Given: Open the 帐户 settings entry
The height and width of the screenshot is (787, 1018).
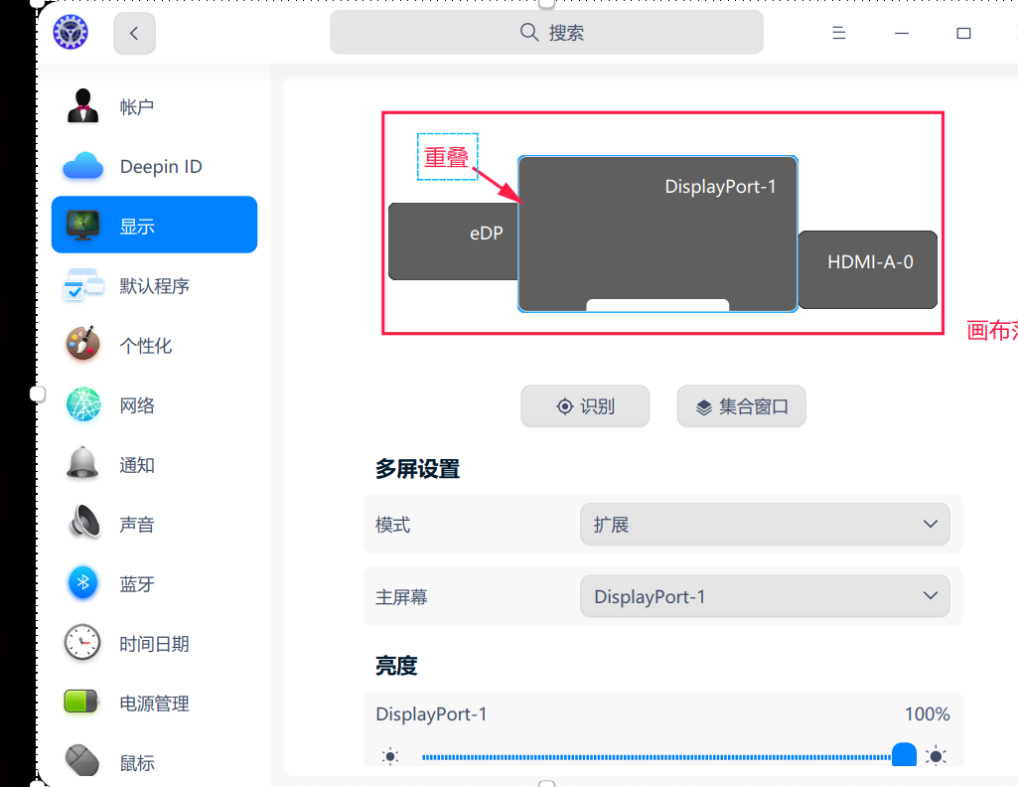Looking at the screenshot, I should (155, 106).
